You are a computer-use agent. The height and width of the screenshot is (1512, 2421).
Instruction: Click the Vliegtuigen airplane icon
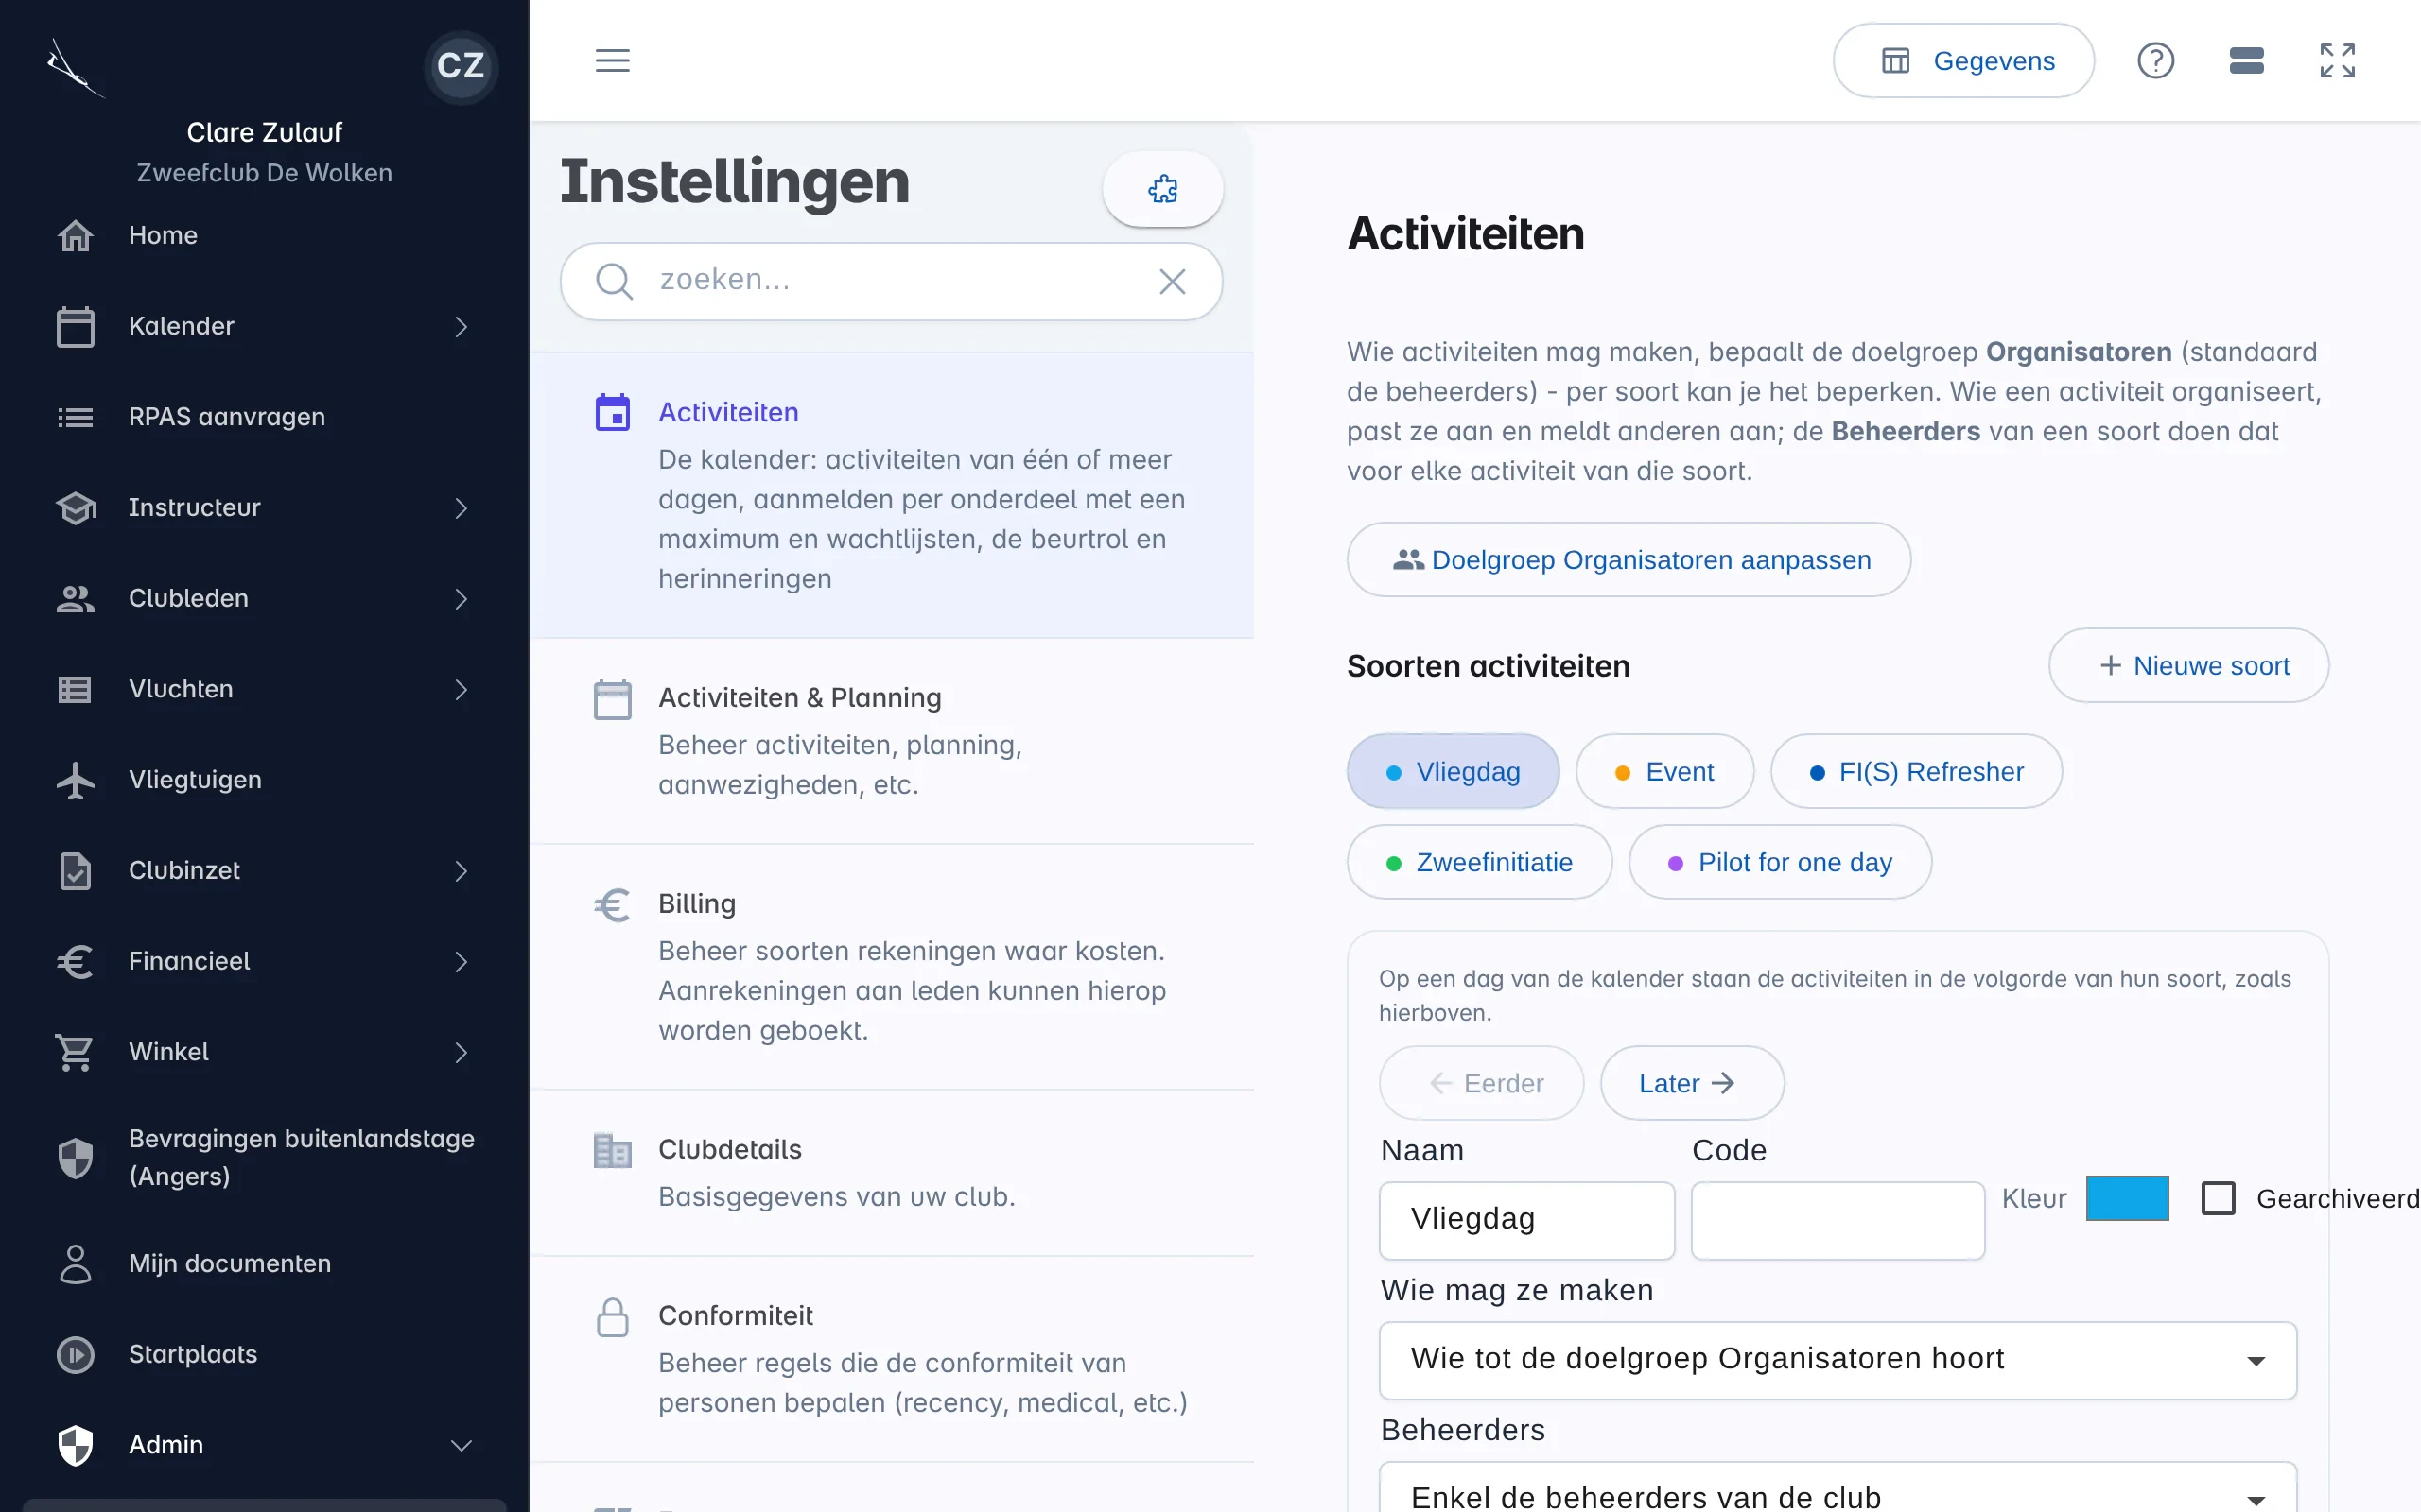click(75, 780)
